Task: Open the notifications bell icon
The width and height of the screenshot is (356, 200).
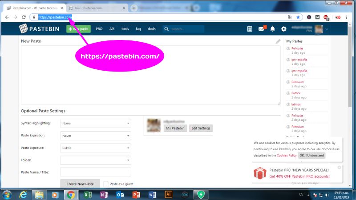Action: (272, 29)
